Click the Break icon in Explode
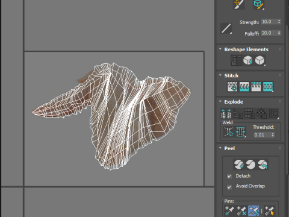Screen dimensions: 289x217 coord(226,113)
